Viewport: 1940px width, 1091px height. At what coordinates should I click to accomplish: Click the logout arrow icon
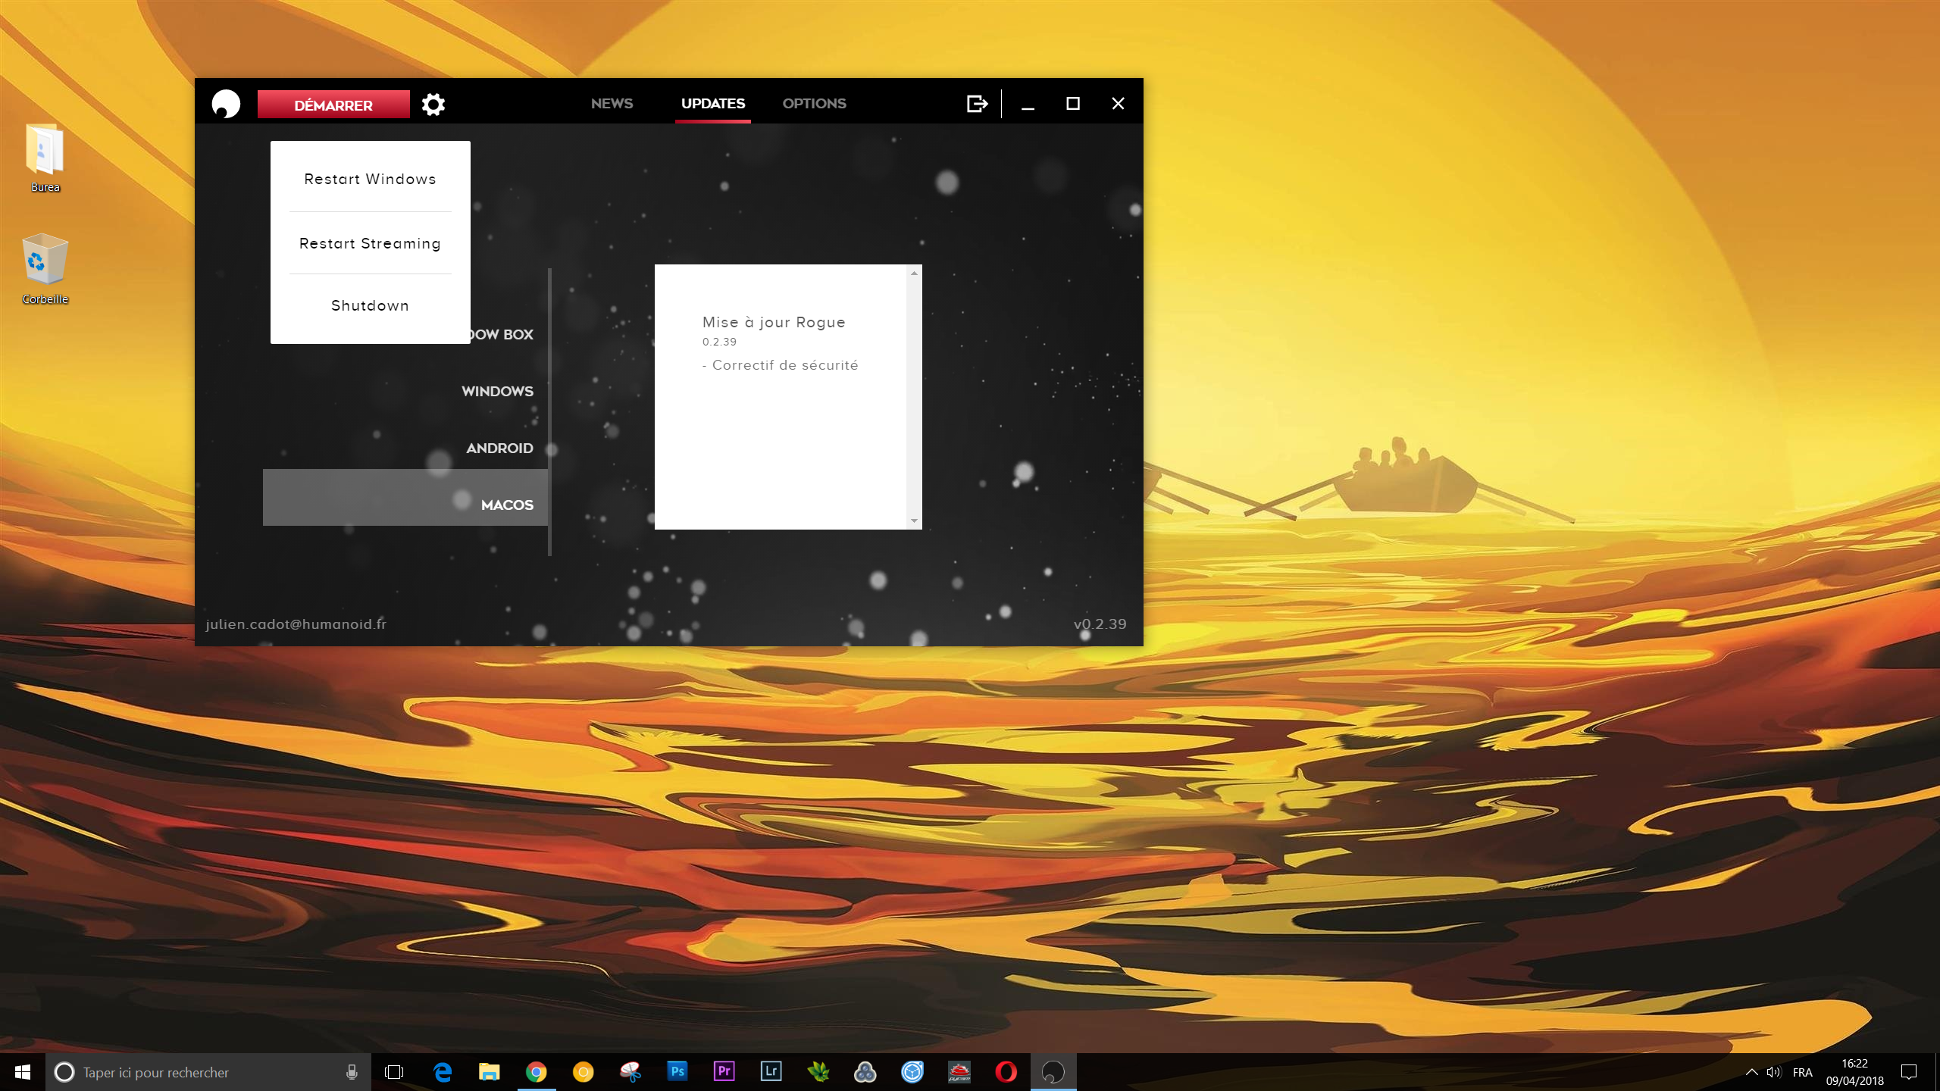coord(977,104)
